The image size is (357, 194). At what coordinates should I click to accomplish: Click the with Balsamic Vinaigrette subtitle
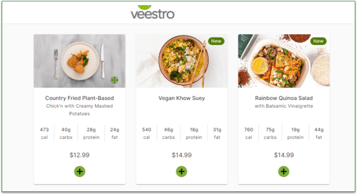284,106
